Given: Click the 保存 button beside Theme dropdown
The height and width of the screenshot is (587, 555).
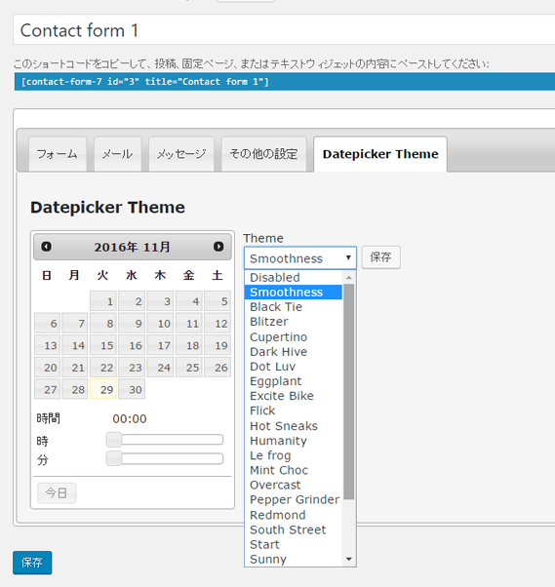Looking at the screenshot, I should coord(380,257).
